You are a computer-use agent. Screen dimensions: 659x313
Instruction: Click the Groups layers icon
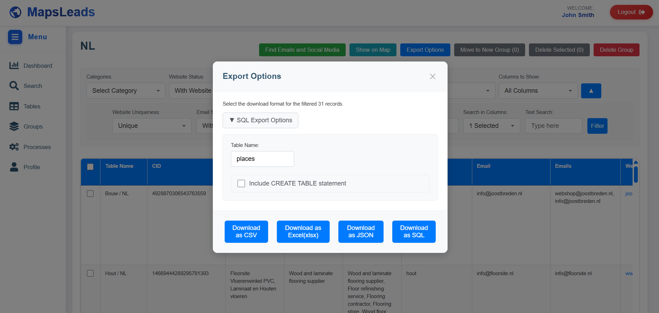(14, 126)
